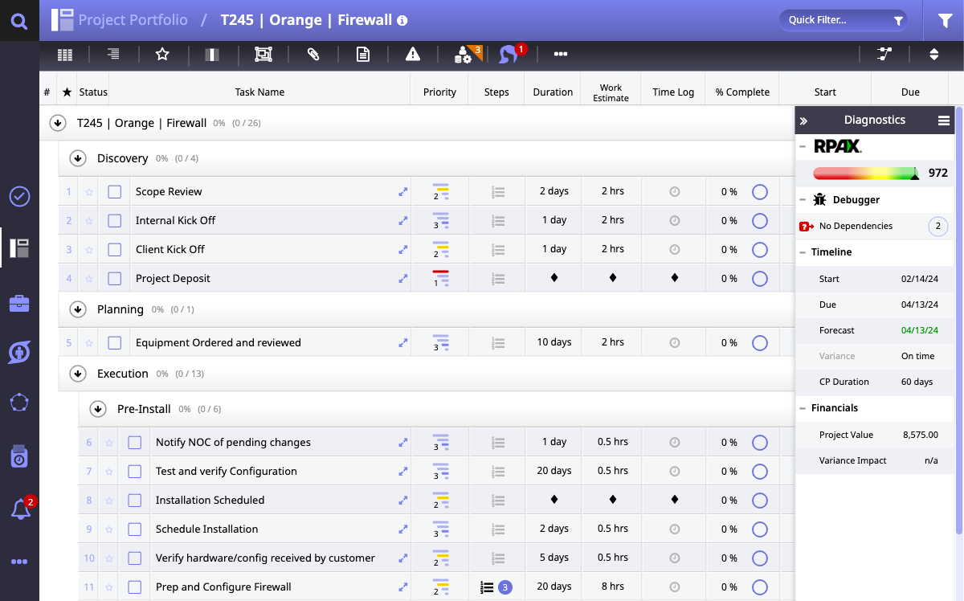Screen dimensions: 964x601
Task: Open the Diagnostics panel hamburger menu
Action: click(944, 121)
